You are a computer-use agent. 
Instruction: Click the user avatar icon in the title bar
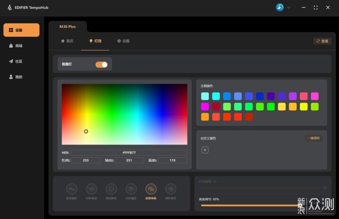(x=280, y=8)
